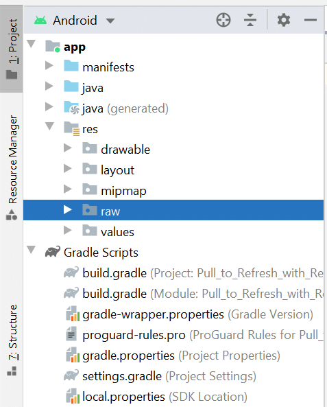The image size is (327, 407).
Task: Click the java (generated) folder icon
Action: point(71,107)
